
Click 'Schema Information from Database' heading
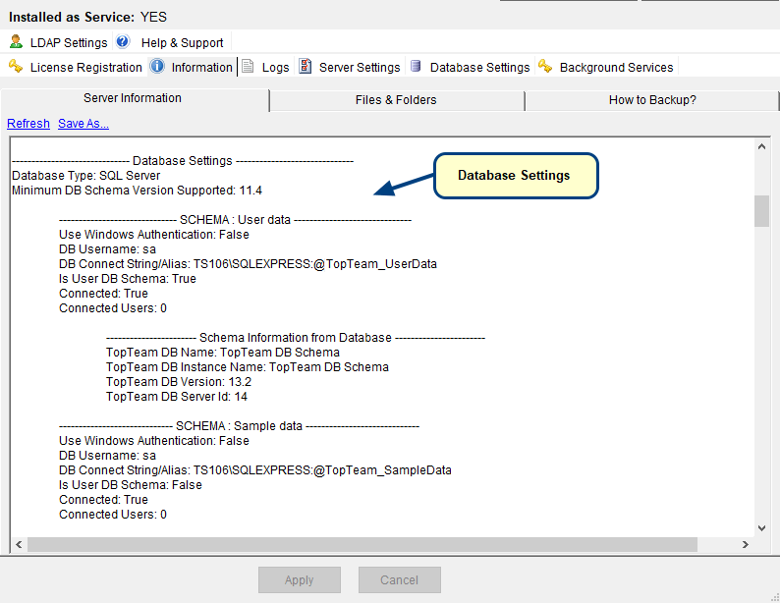(x=296, y=338)
